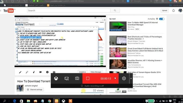Open Enhancements magic wand icon
The width and height of the screenshot is (183, 103).
click(x=27, y=72)
